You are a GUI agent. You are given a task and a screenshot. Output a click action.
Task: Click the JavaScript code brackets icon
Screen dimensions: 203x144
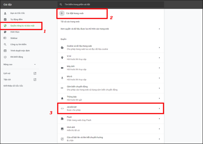point(62,108)
